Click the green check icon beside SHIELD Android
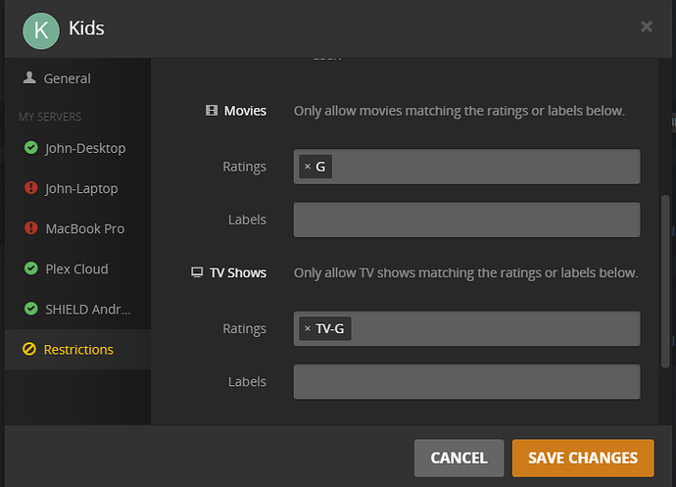This screenshot has width=676, height=487. [30, 309]
